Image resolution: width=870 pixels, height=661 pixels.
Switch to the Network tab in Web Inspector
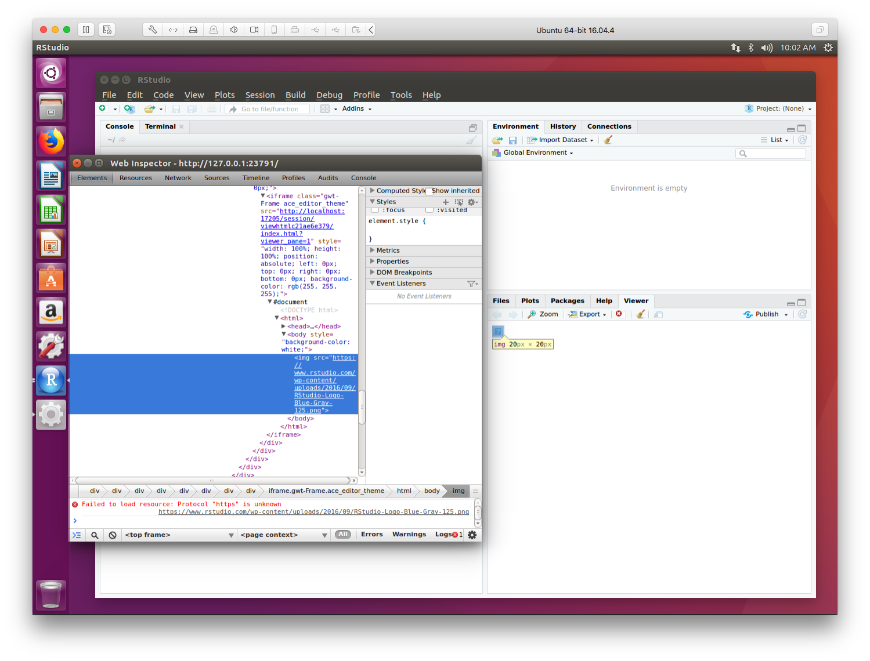(x=178, y=178)
